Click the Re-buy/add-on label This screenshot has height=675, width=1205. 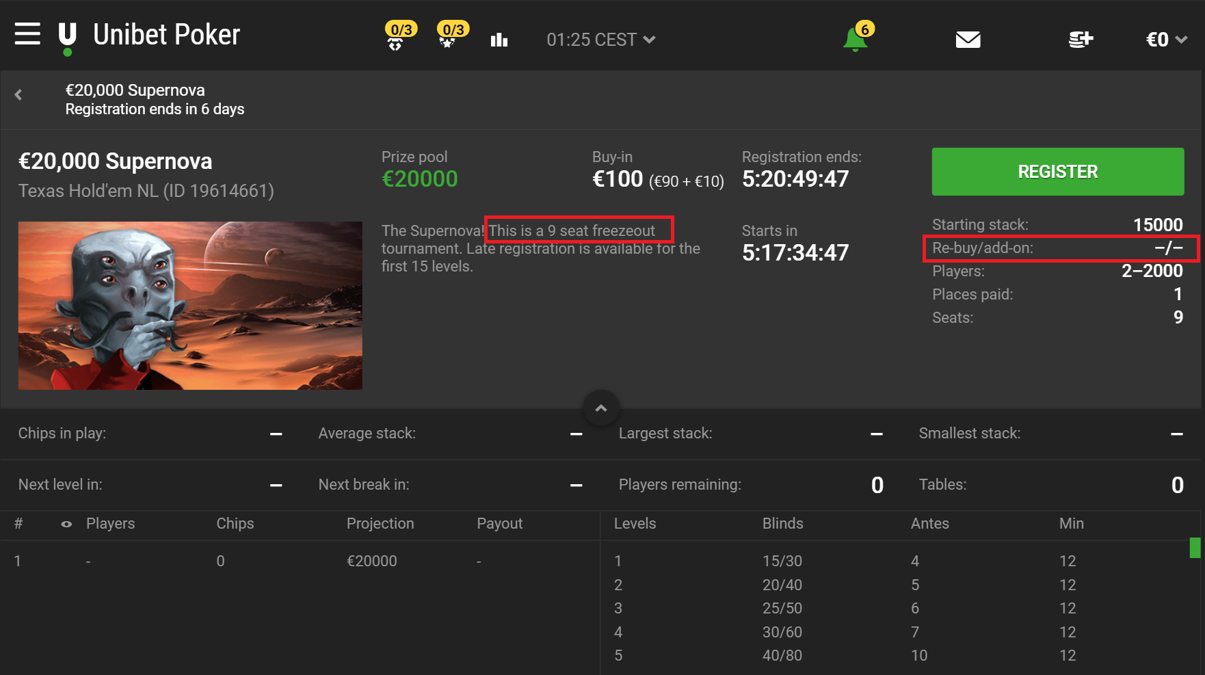(983, 248)
